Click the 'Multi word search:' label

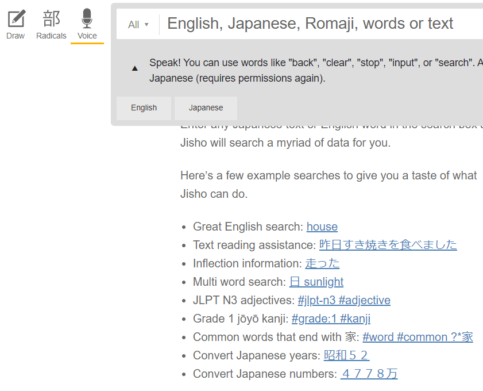pyautogui.click(x=239, y=282)
